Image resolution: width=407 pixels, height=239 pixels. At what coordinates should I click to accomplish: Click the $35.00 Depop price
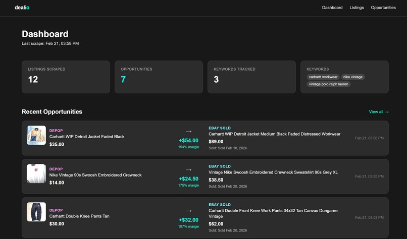coord(57,144)
